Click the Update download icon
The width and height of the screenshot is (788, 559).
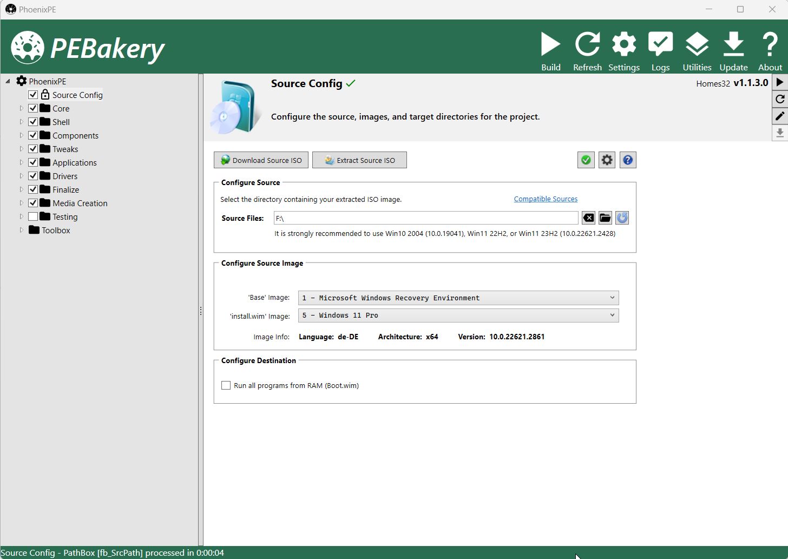coord(733,45)
